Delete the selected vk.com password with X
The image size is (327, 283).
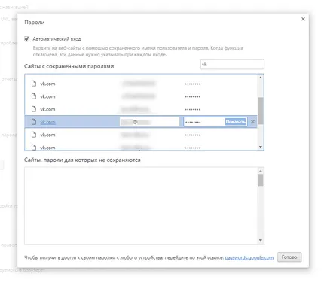[x=252, y=122]
